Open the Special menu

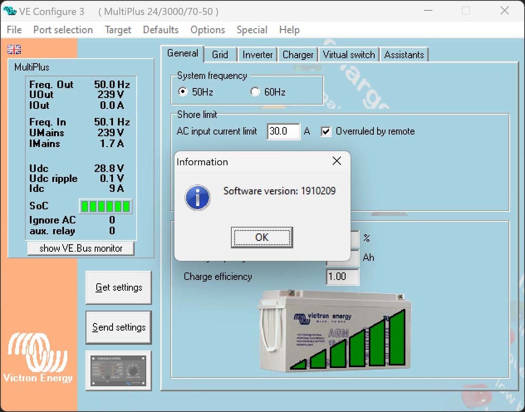point(252,30)
